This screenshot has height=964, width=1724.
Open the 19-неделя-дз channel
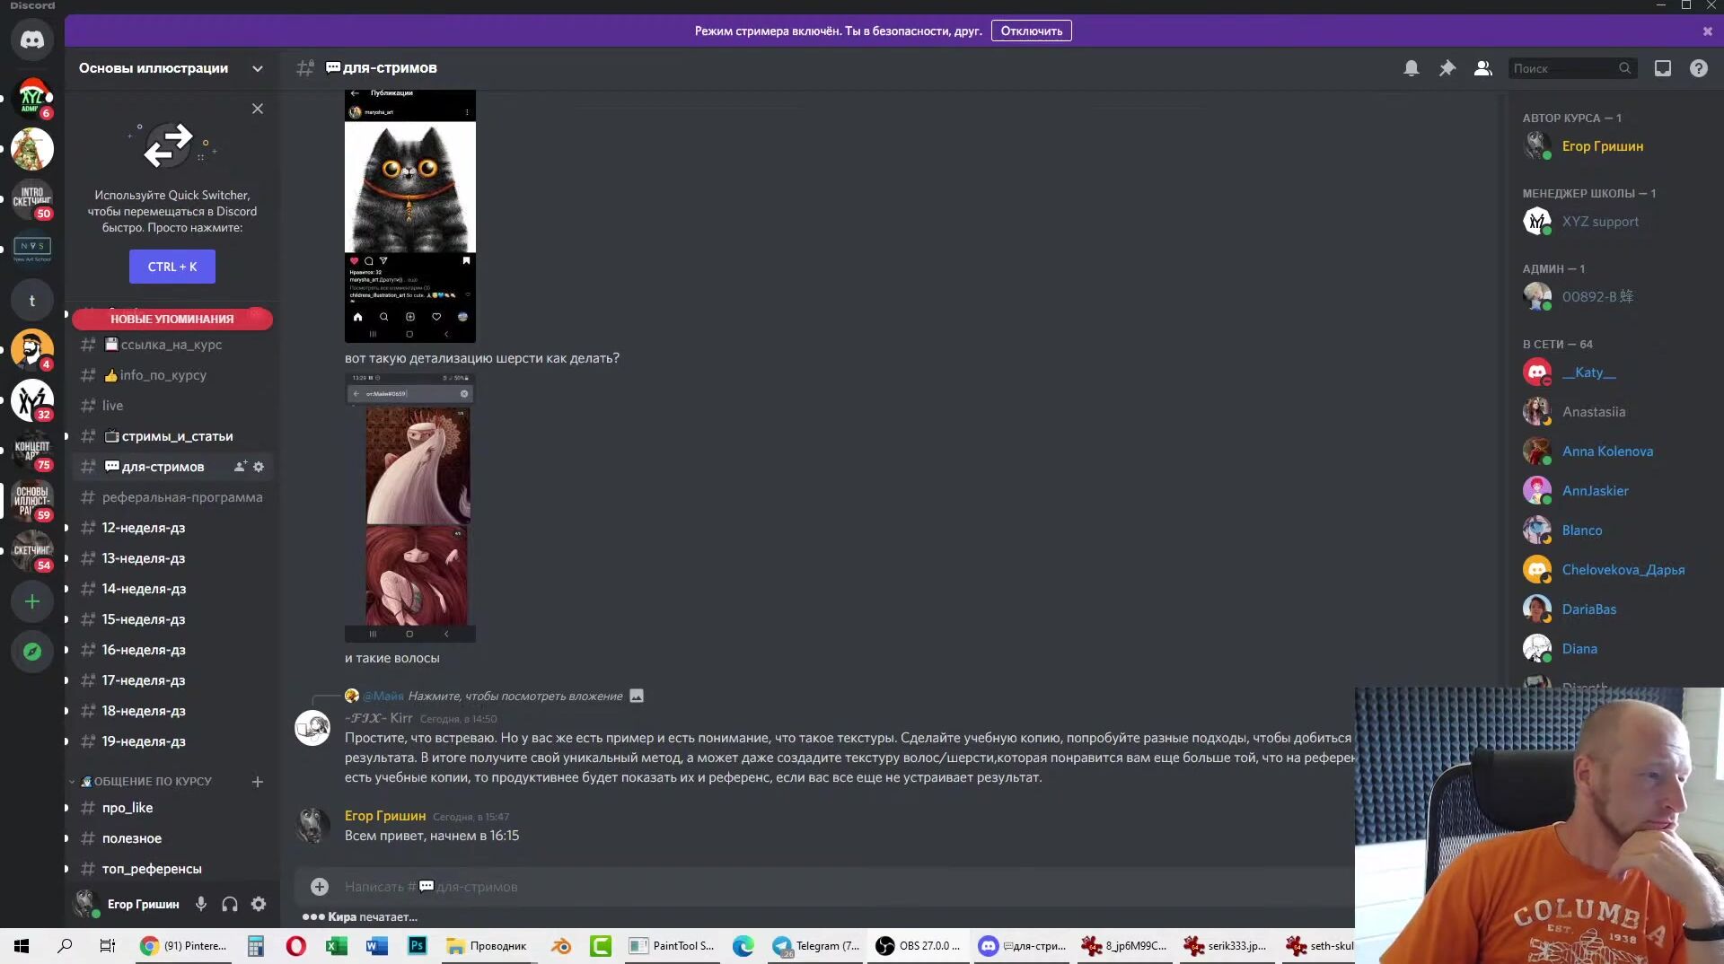pyautogui.click(x=172, y=741)
